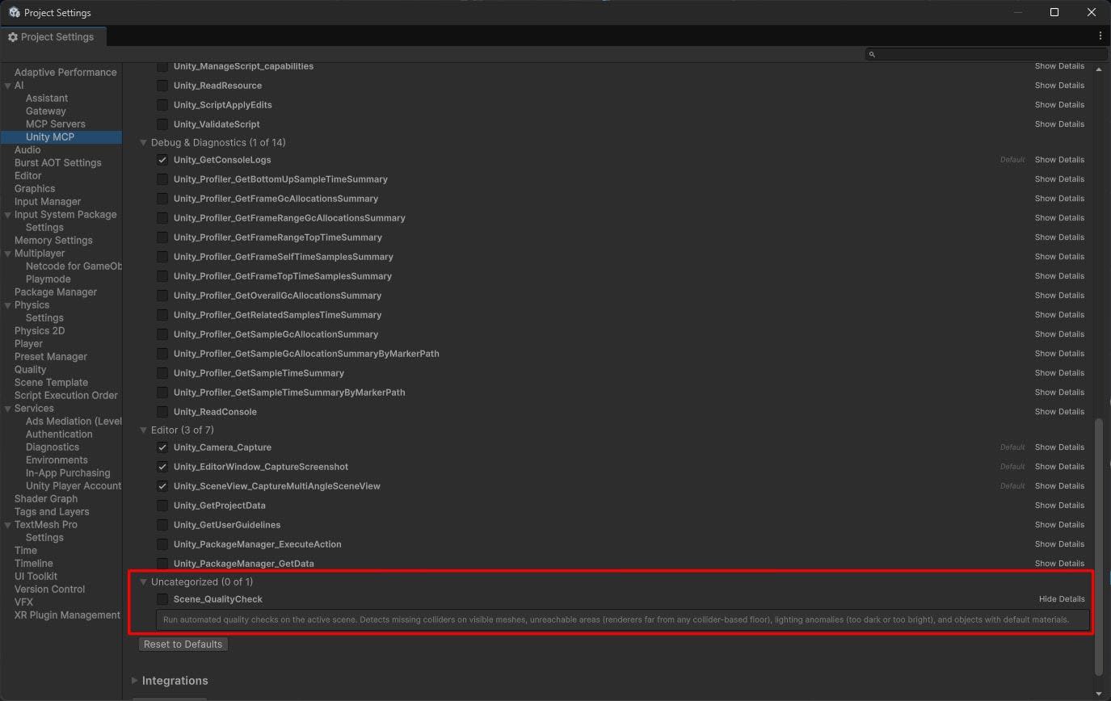Collapse the Debug & Diagnostics section
This screenshot has height=701, width=1111.
(144, 143)
